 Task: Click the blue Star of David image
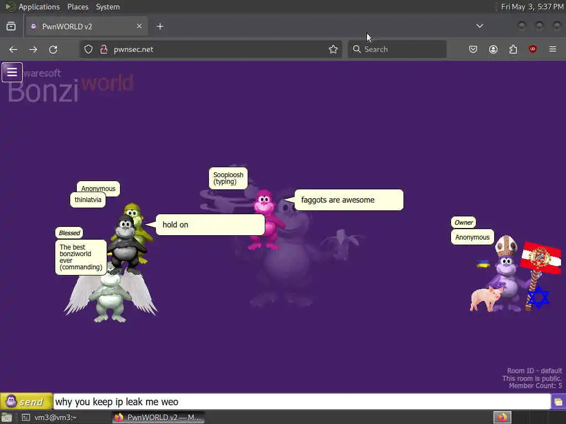click(538, 298)
